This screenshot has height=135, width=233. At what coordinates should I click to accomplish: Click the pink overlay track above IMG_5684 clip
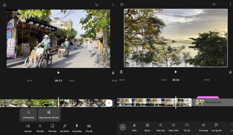pos(208,97)
